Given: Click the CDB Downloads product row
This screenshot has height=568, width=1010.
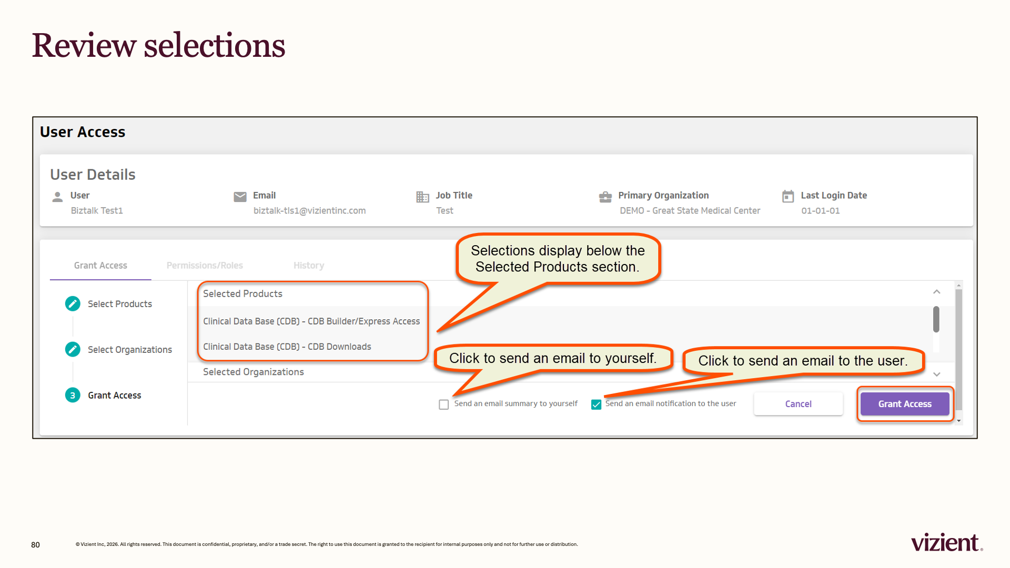Looking at the screenshot, I should [x=287, y=347].
